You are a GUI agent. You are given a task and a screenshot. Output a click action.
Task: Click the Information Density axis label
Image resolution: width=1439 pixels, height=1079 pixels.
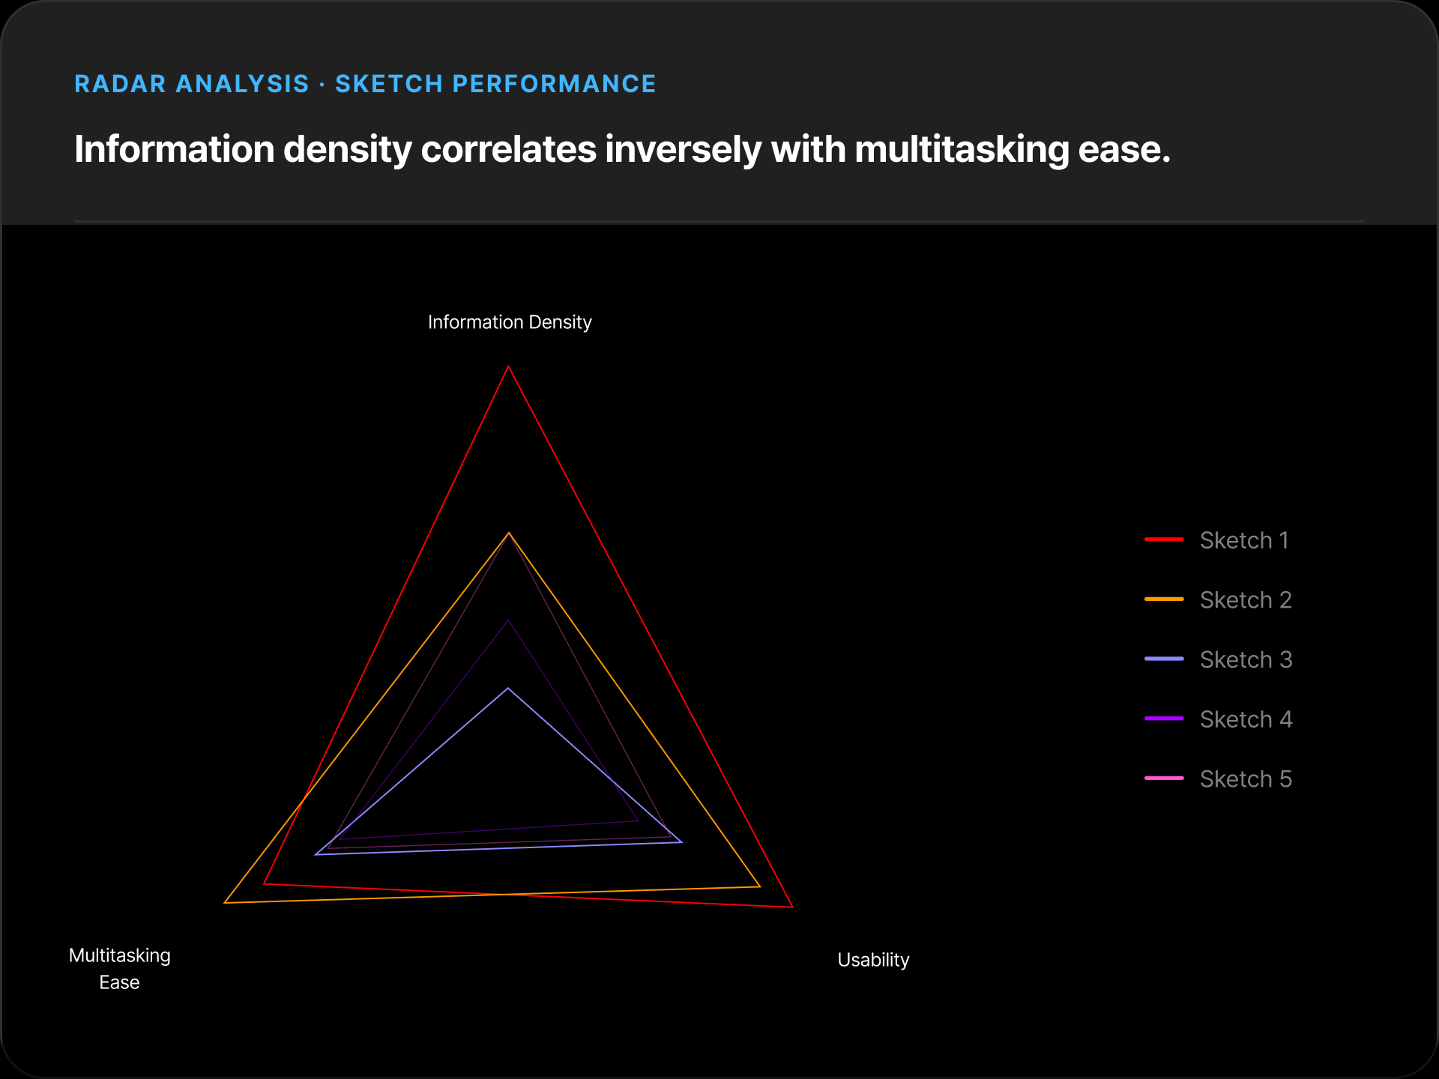click(510, 322)
